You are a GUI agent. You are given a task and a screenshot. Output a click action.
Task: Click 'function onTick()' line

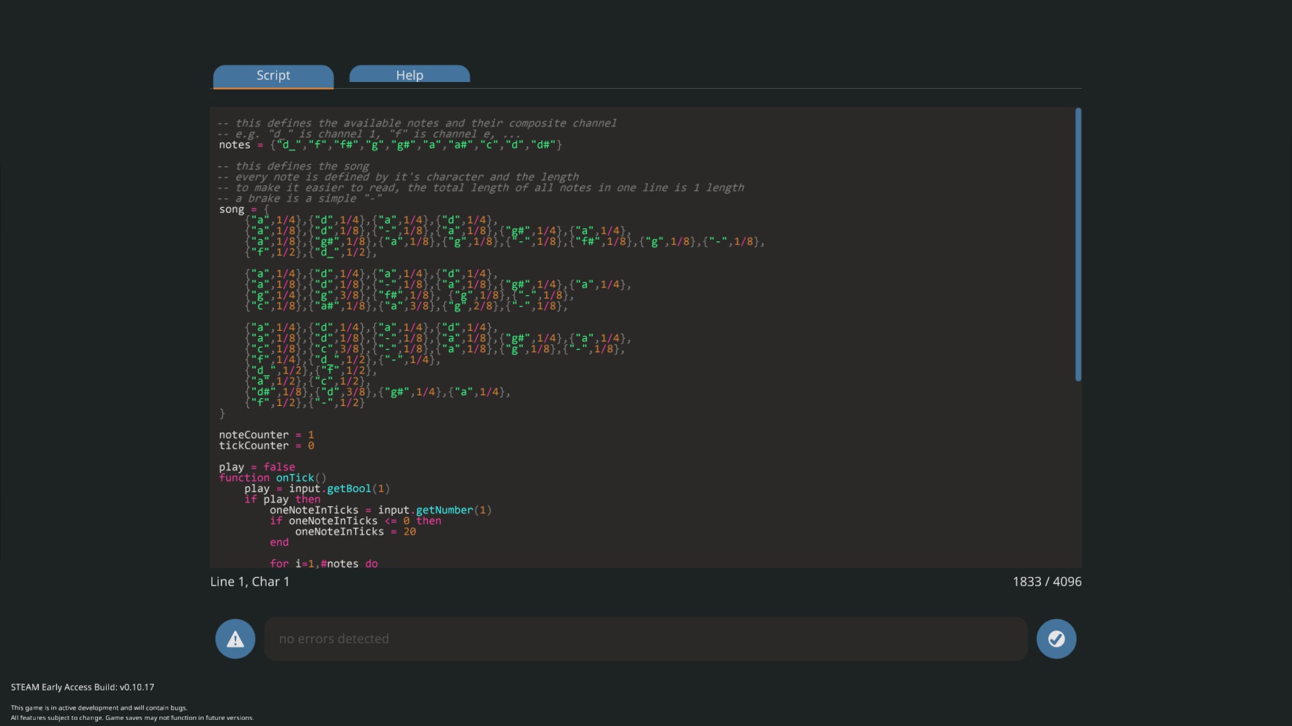pyautogui.click(x=273, y=478)
